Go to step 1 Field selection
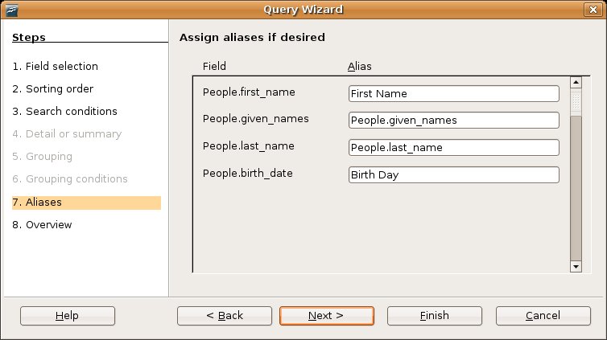This screenshot has width=607, height=340. pyautogui.click(x=55, y=67)
